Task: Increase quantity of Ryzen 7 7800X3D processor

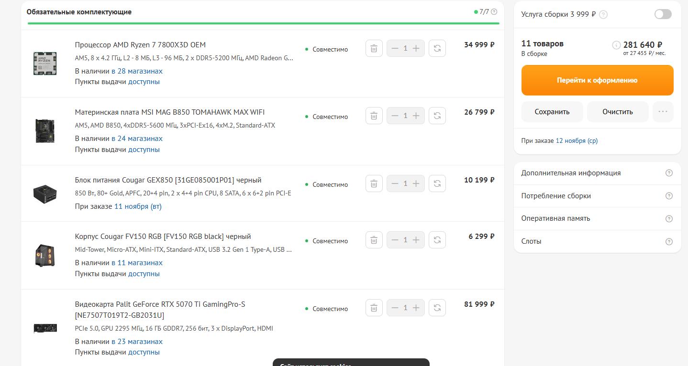Action: point(416,48)
